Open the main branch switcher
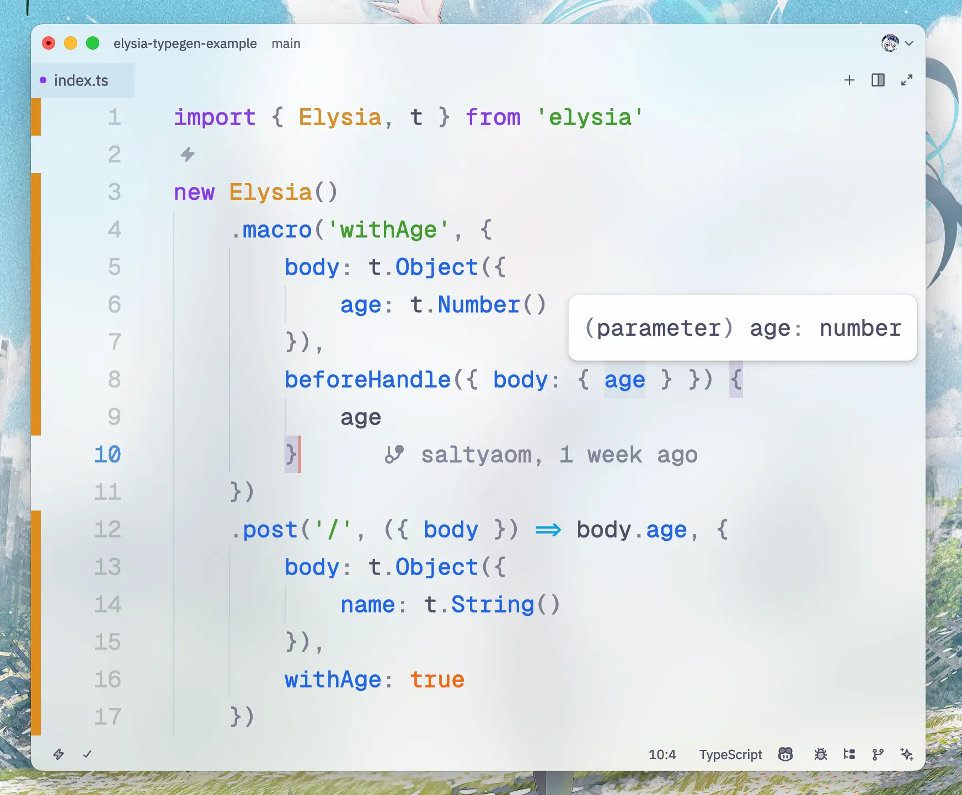 click(x=286, y=44)
